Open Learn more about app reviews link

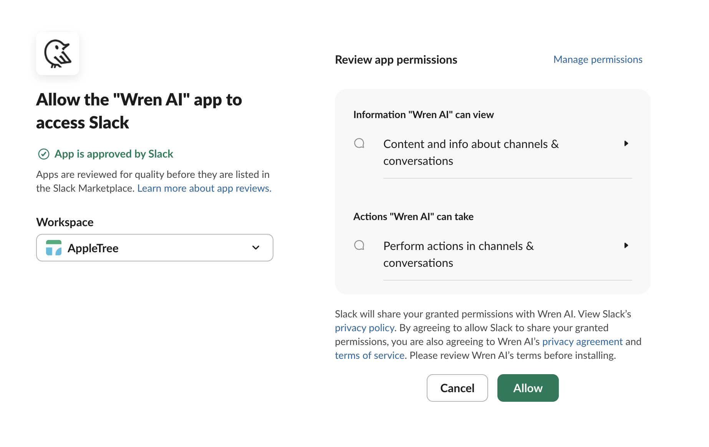click(204, 188)
